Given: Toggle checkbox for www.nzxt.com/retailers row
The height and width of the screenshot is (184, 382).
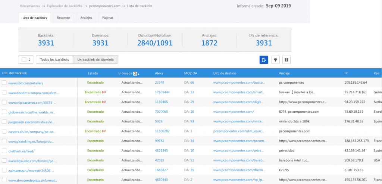Looking at the screenshot, I should click(4, 82).
